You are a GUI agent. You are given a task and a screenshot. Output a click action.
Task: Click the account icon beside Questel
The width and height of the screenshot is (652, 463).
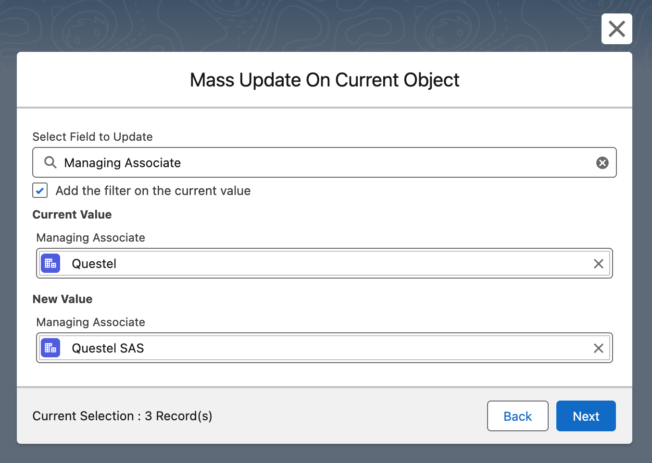click(50, 263)
